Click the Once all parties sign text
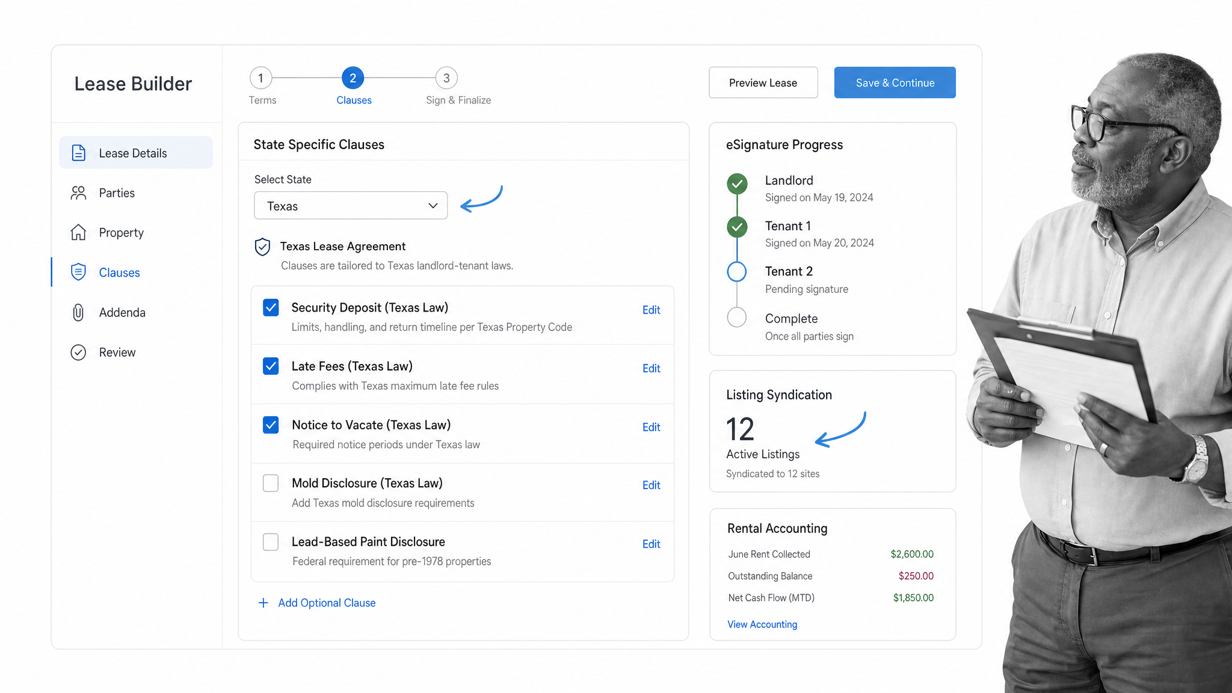The image size is (1232, 693). (809, 336)
